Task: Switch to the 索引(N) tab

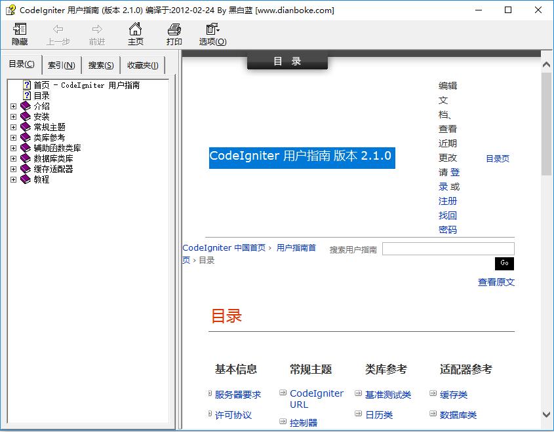Action: [x=60, y=65]
